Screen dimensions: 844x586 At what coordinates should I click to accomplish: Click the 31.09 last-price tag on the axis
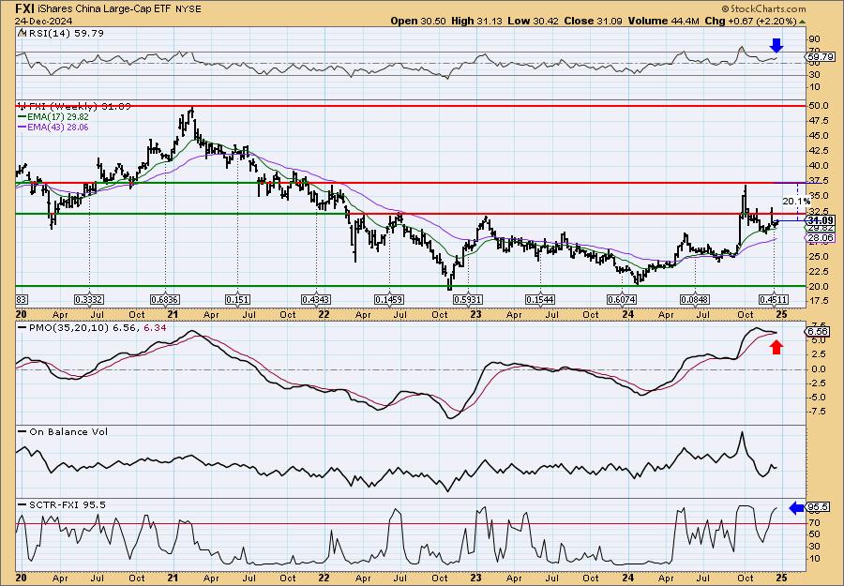pos(821,220)
